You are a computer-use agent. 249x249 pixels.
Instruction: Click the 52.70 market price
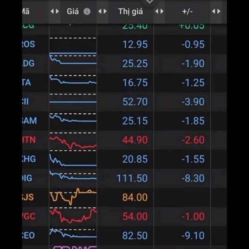pos(135,102)
